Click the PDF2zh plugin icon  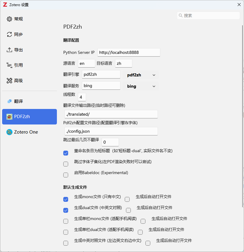click(x=9, y=117)
